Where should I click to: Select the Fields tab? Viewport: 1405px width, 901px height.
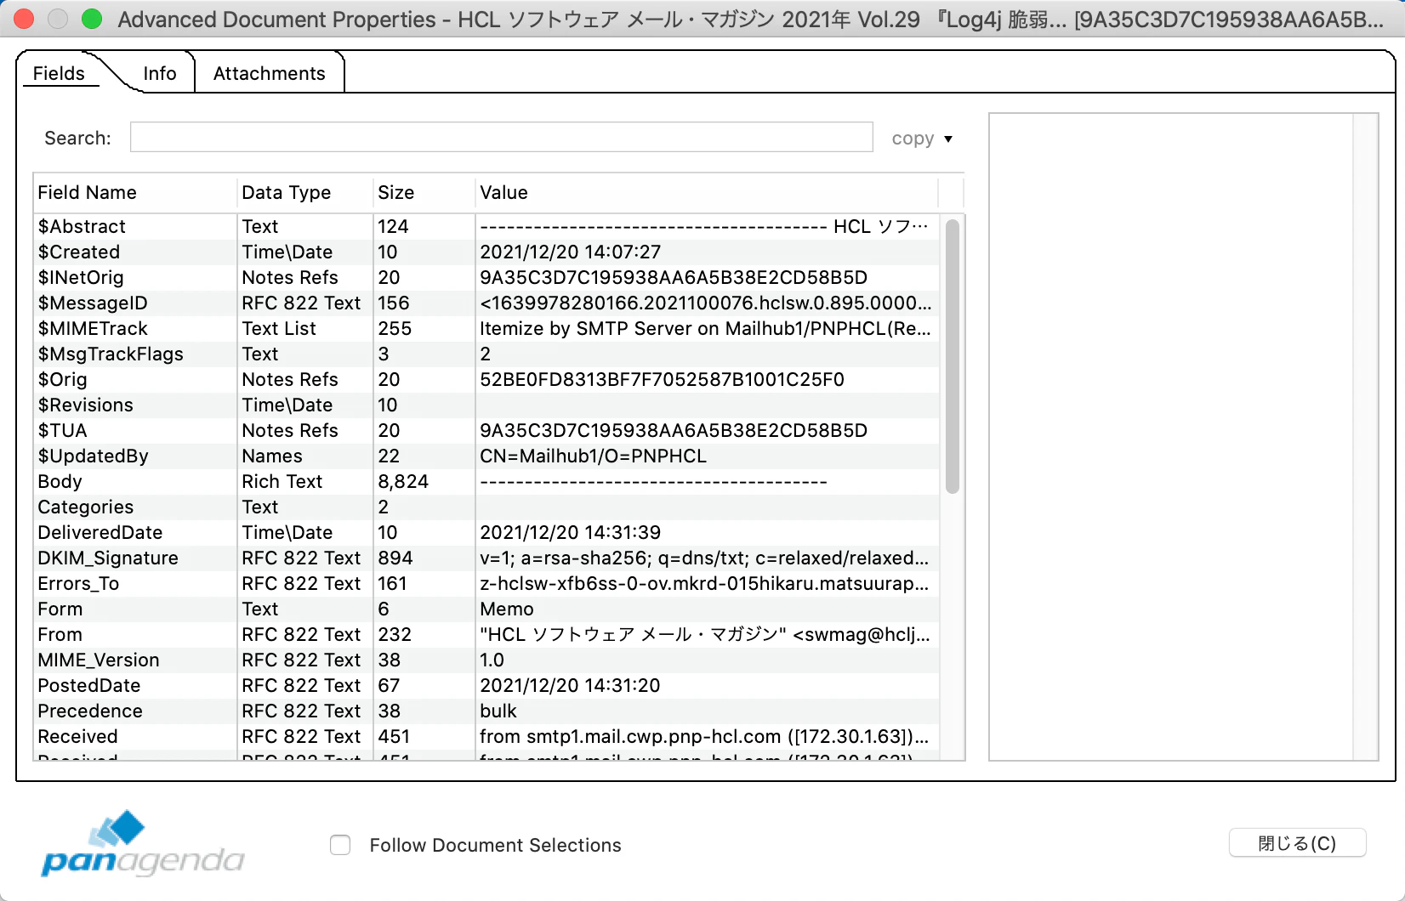[x=59, y=74]
